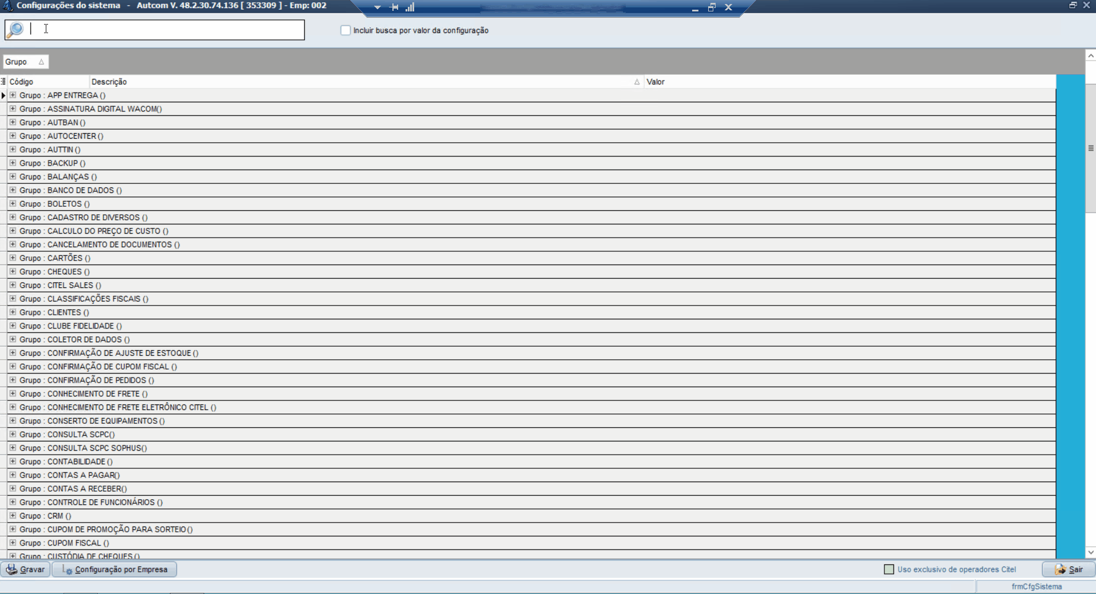This screenshot has width=1096, height=594.
Task: Expand the CARTÕES group
Action: [13, 258]
